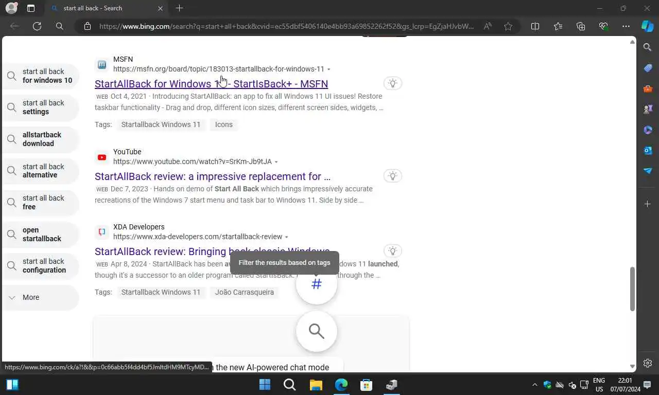Click the lightbulb icon for XDA Developers result
659x395 pixels.
click(x=393, y=251)
